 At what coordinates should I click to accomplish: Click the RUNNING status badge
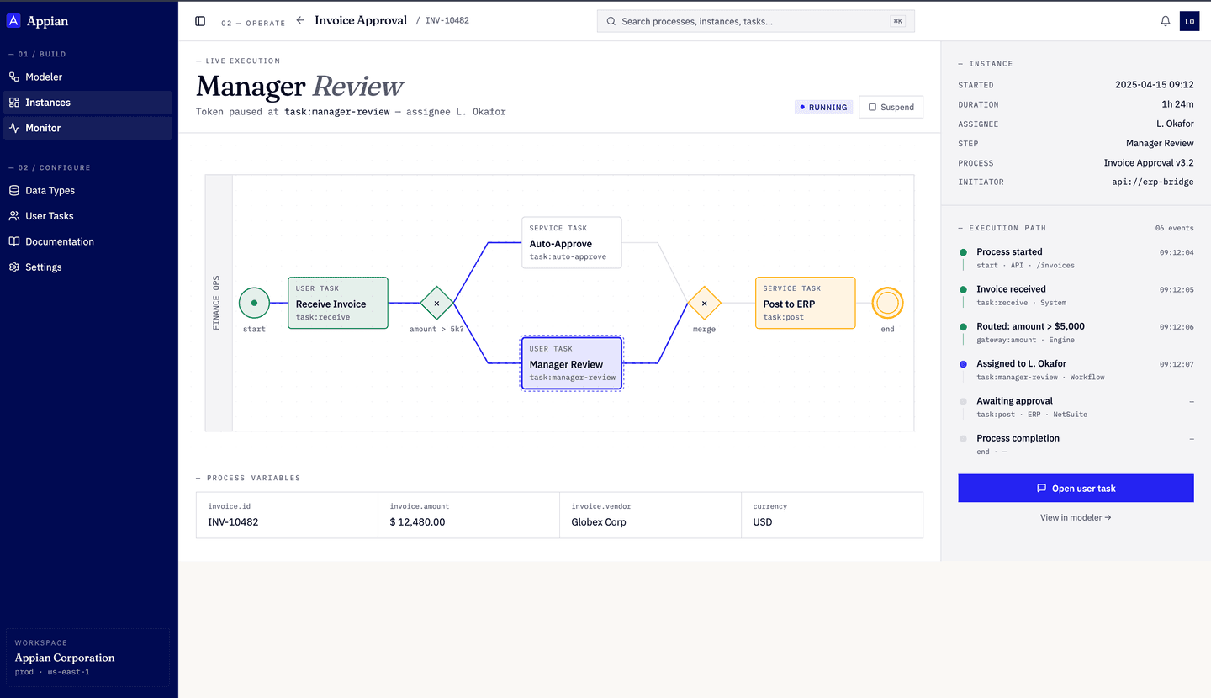(x=823, y=107)
